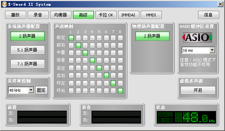Toggle 前右 channel mapping to column 1

click(71, 45)
